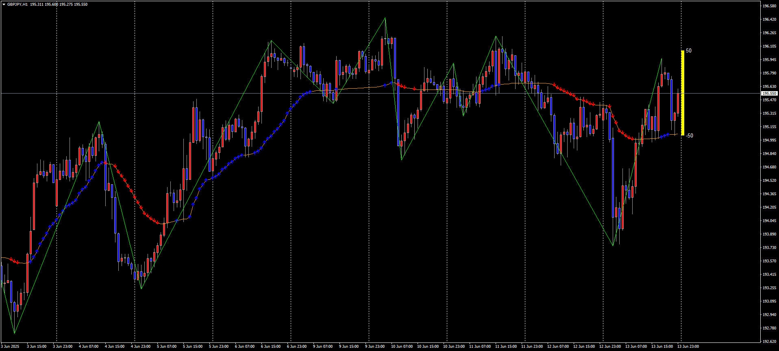Click the "9 Jun 07:00" time label

coord(323,347)
